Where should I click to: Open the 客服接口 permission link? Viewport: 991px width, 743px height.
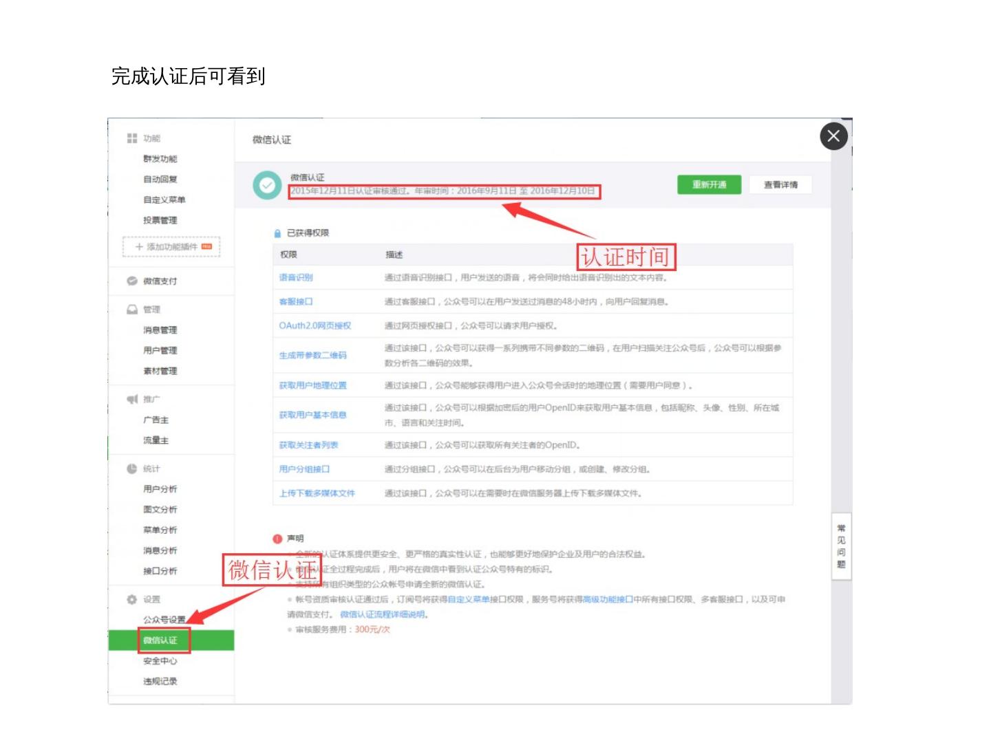pos(296,301)
